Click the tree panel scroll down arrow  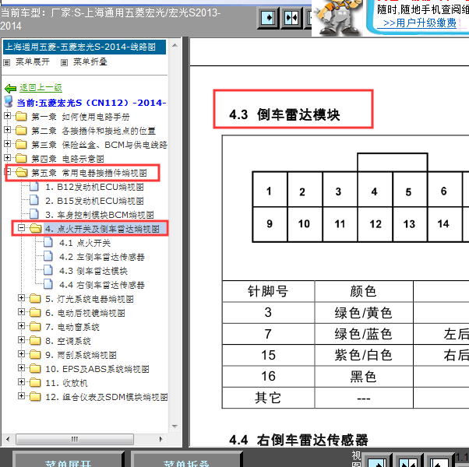click(175, 427)
